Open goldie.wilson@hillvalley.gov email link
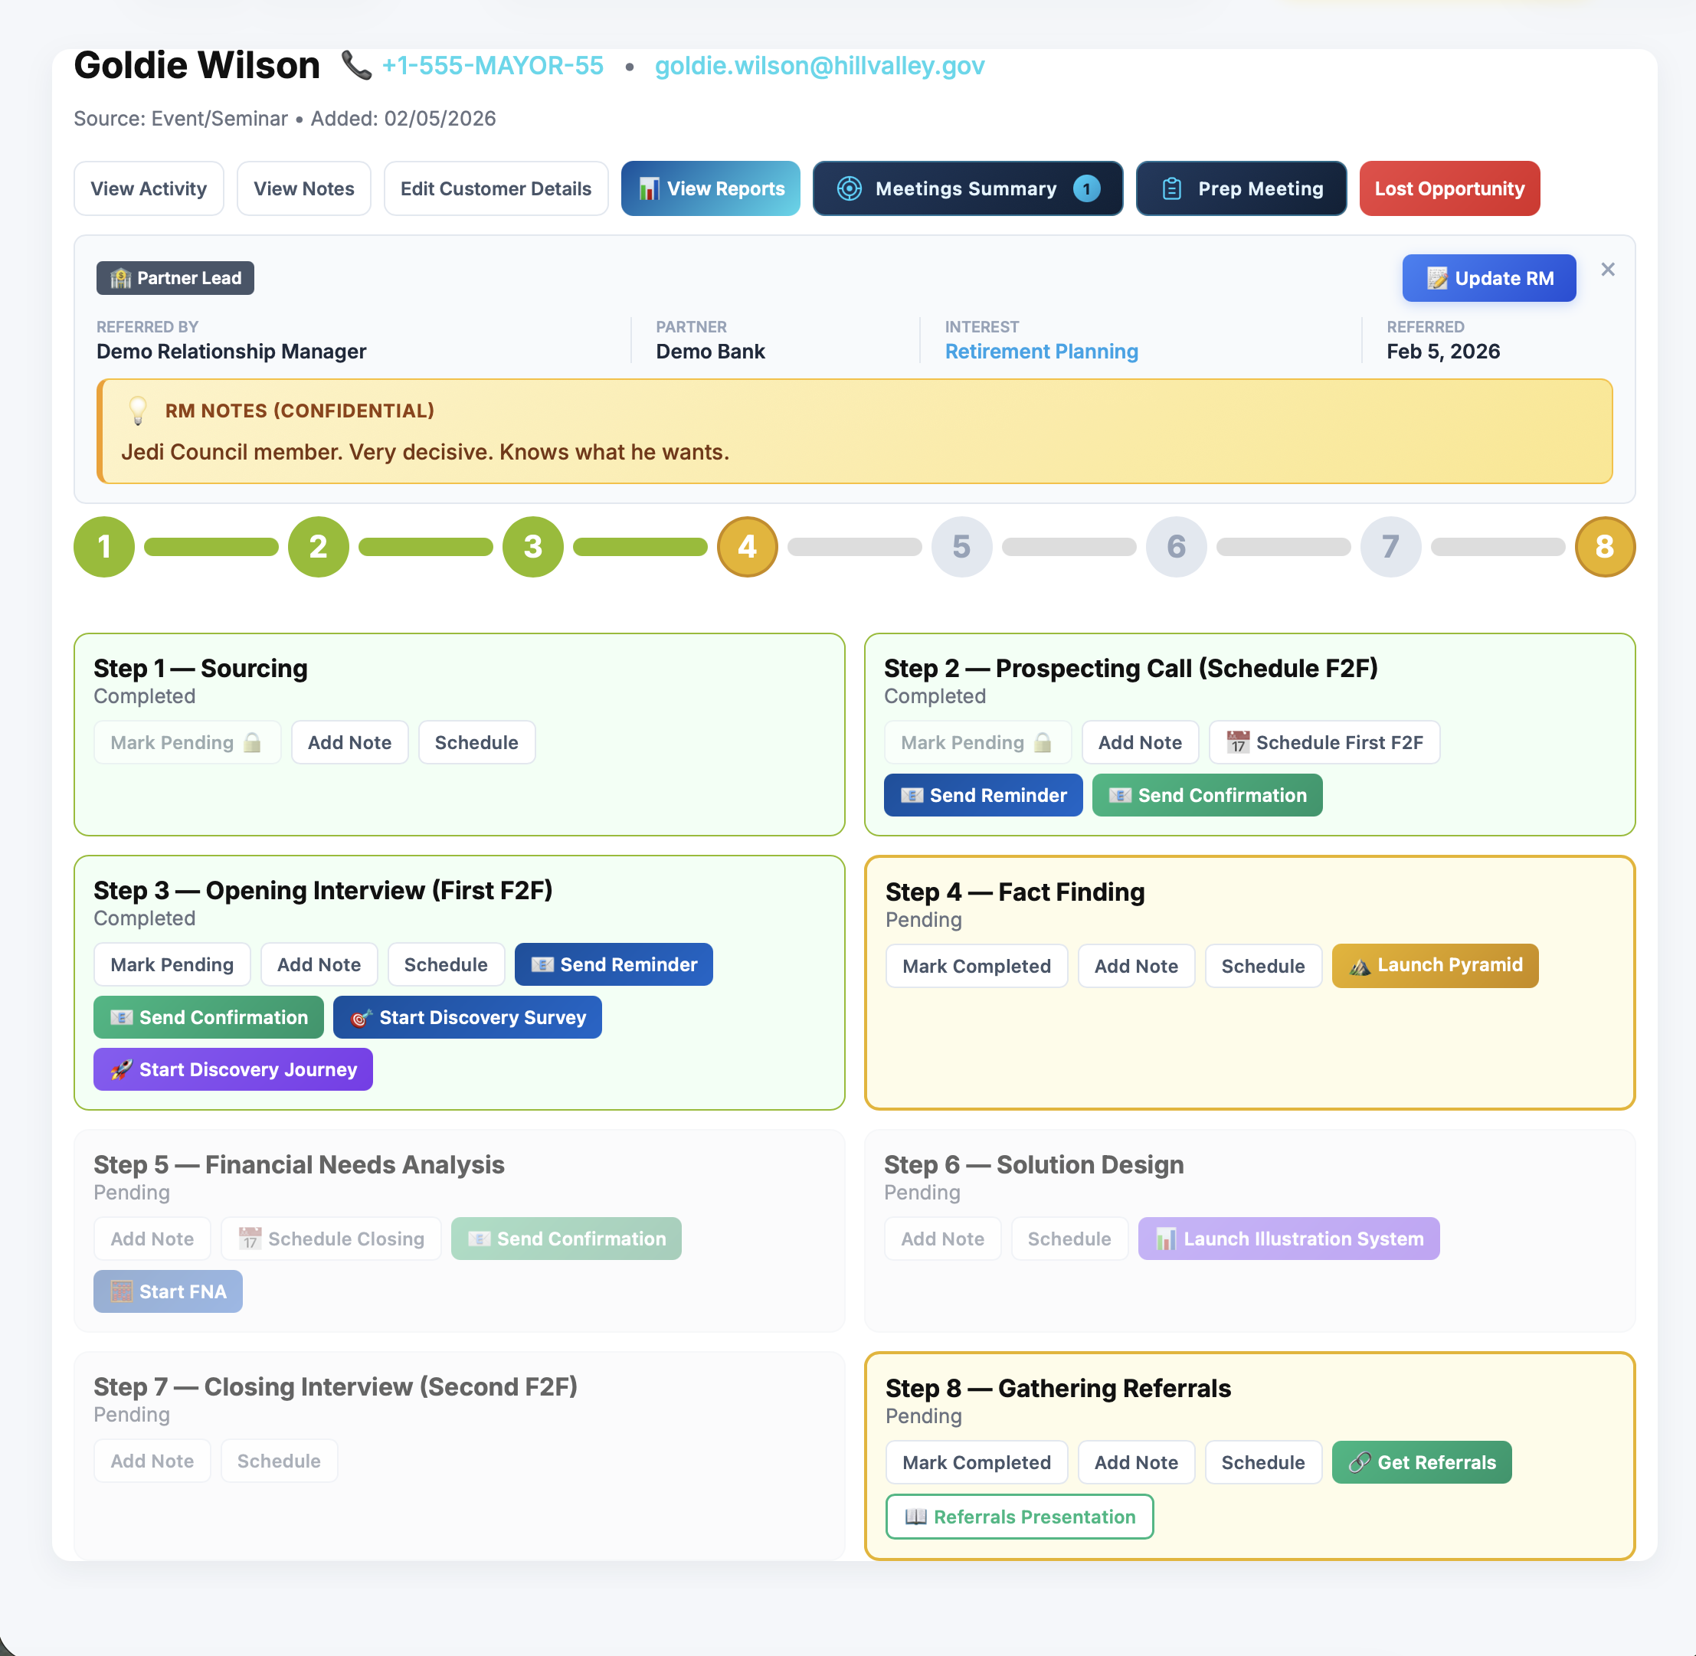1696x1656 pixels. pos(820,66)
